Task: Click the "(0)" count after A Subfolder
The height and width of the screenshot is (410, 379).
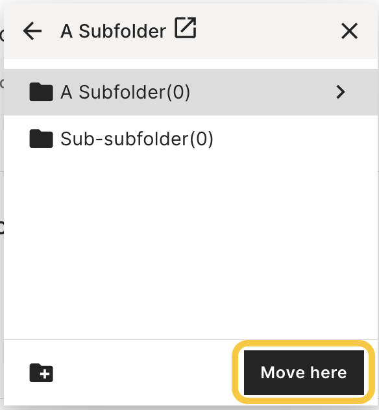Action: [x=178, y=92]
